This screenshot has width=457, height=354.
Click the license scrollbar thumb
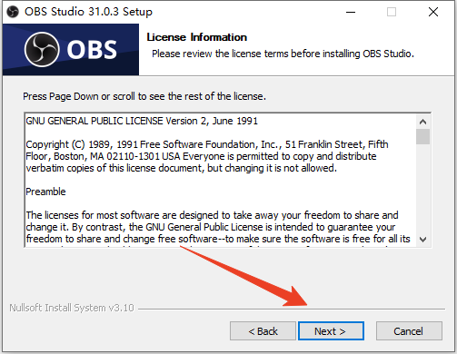click(x=422, y=136)
